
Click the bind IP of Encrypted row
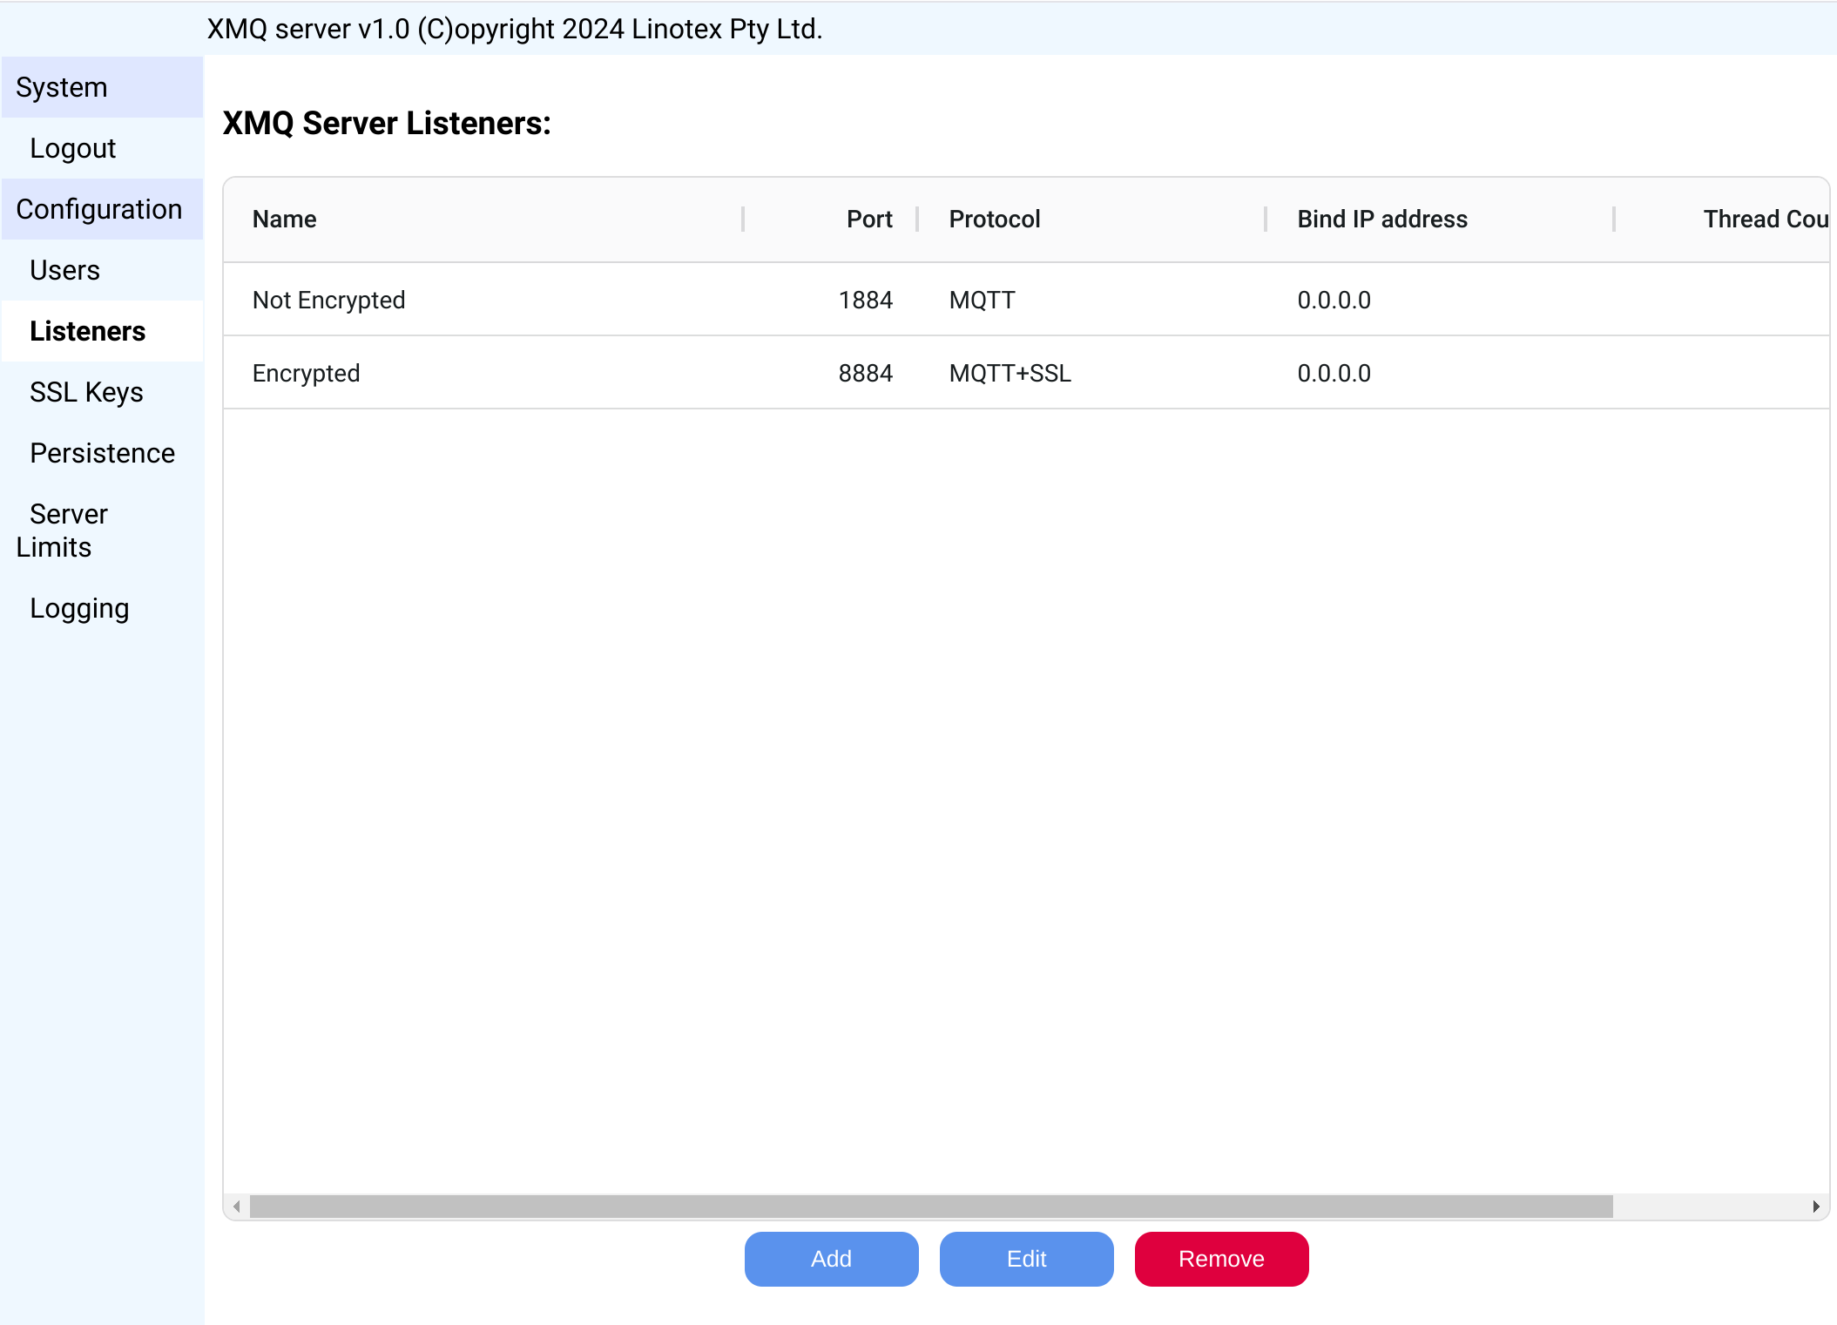[1334, 374]
